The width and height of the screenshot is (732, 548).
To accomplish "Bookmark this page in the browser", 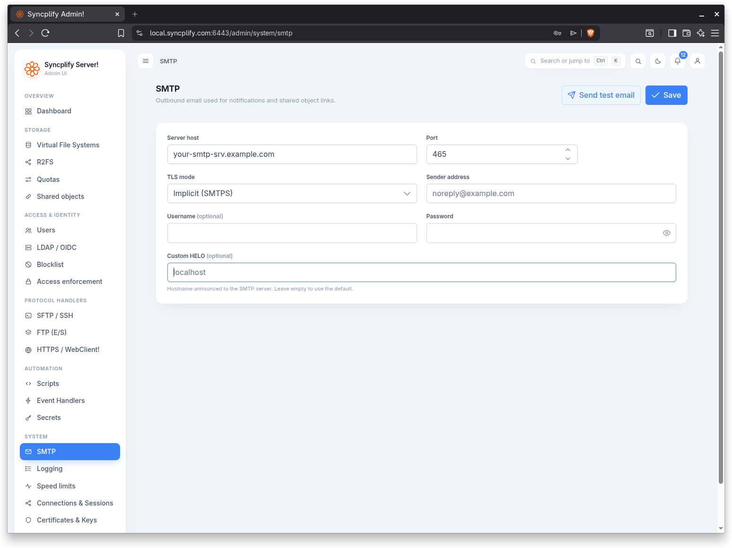I will tap(121, 33).
